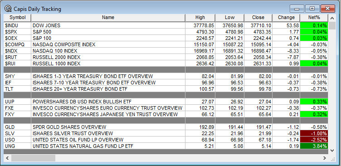
Task: Select the SHY symbol cell
Action: [x=17, y=76]
